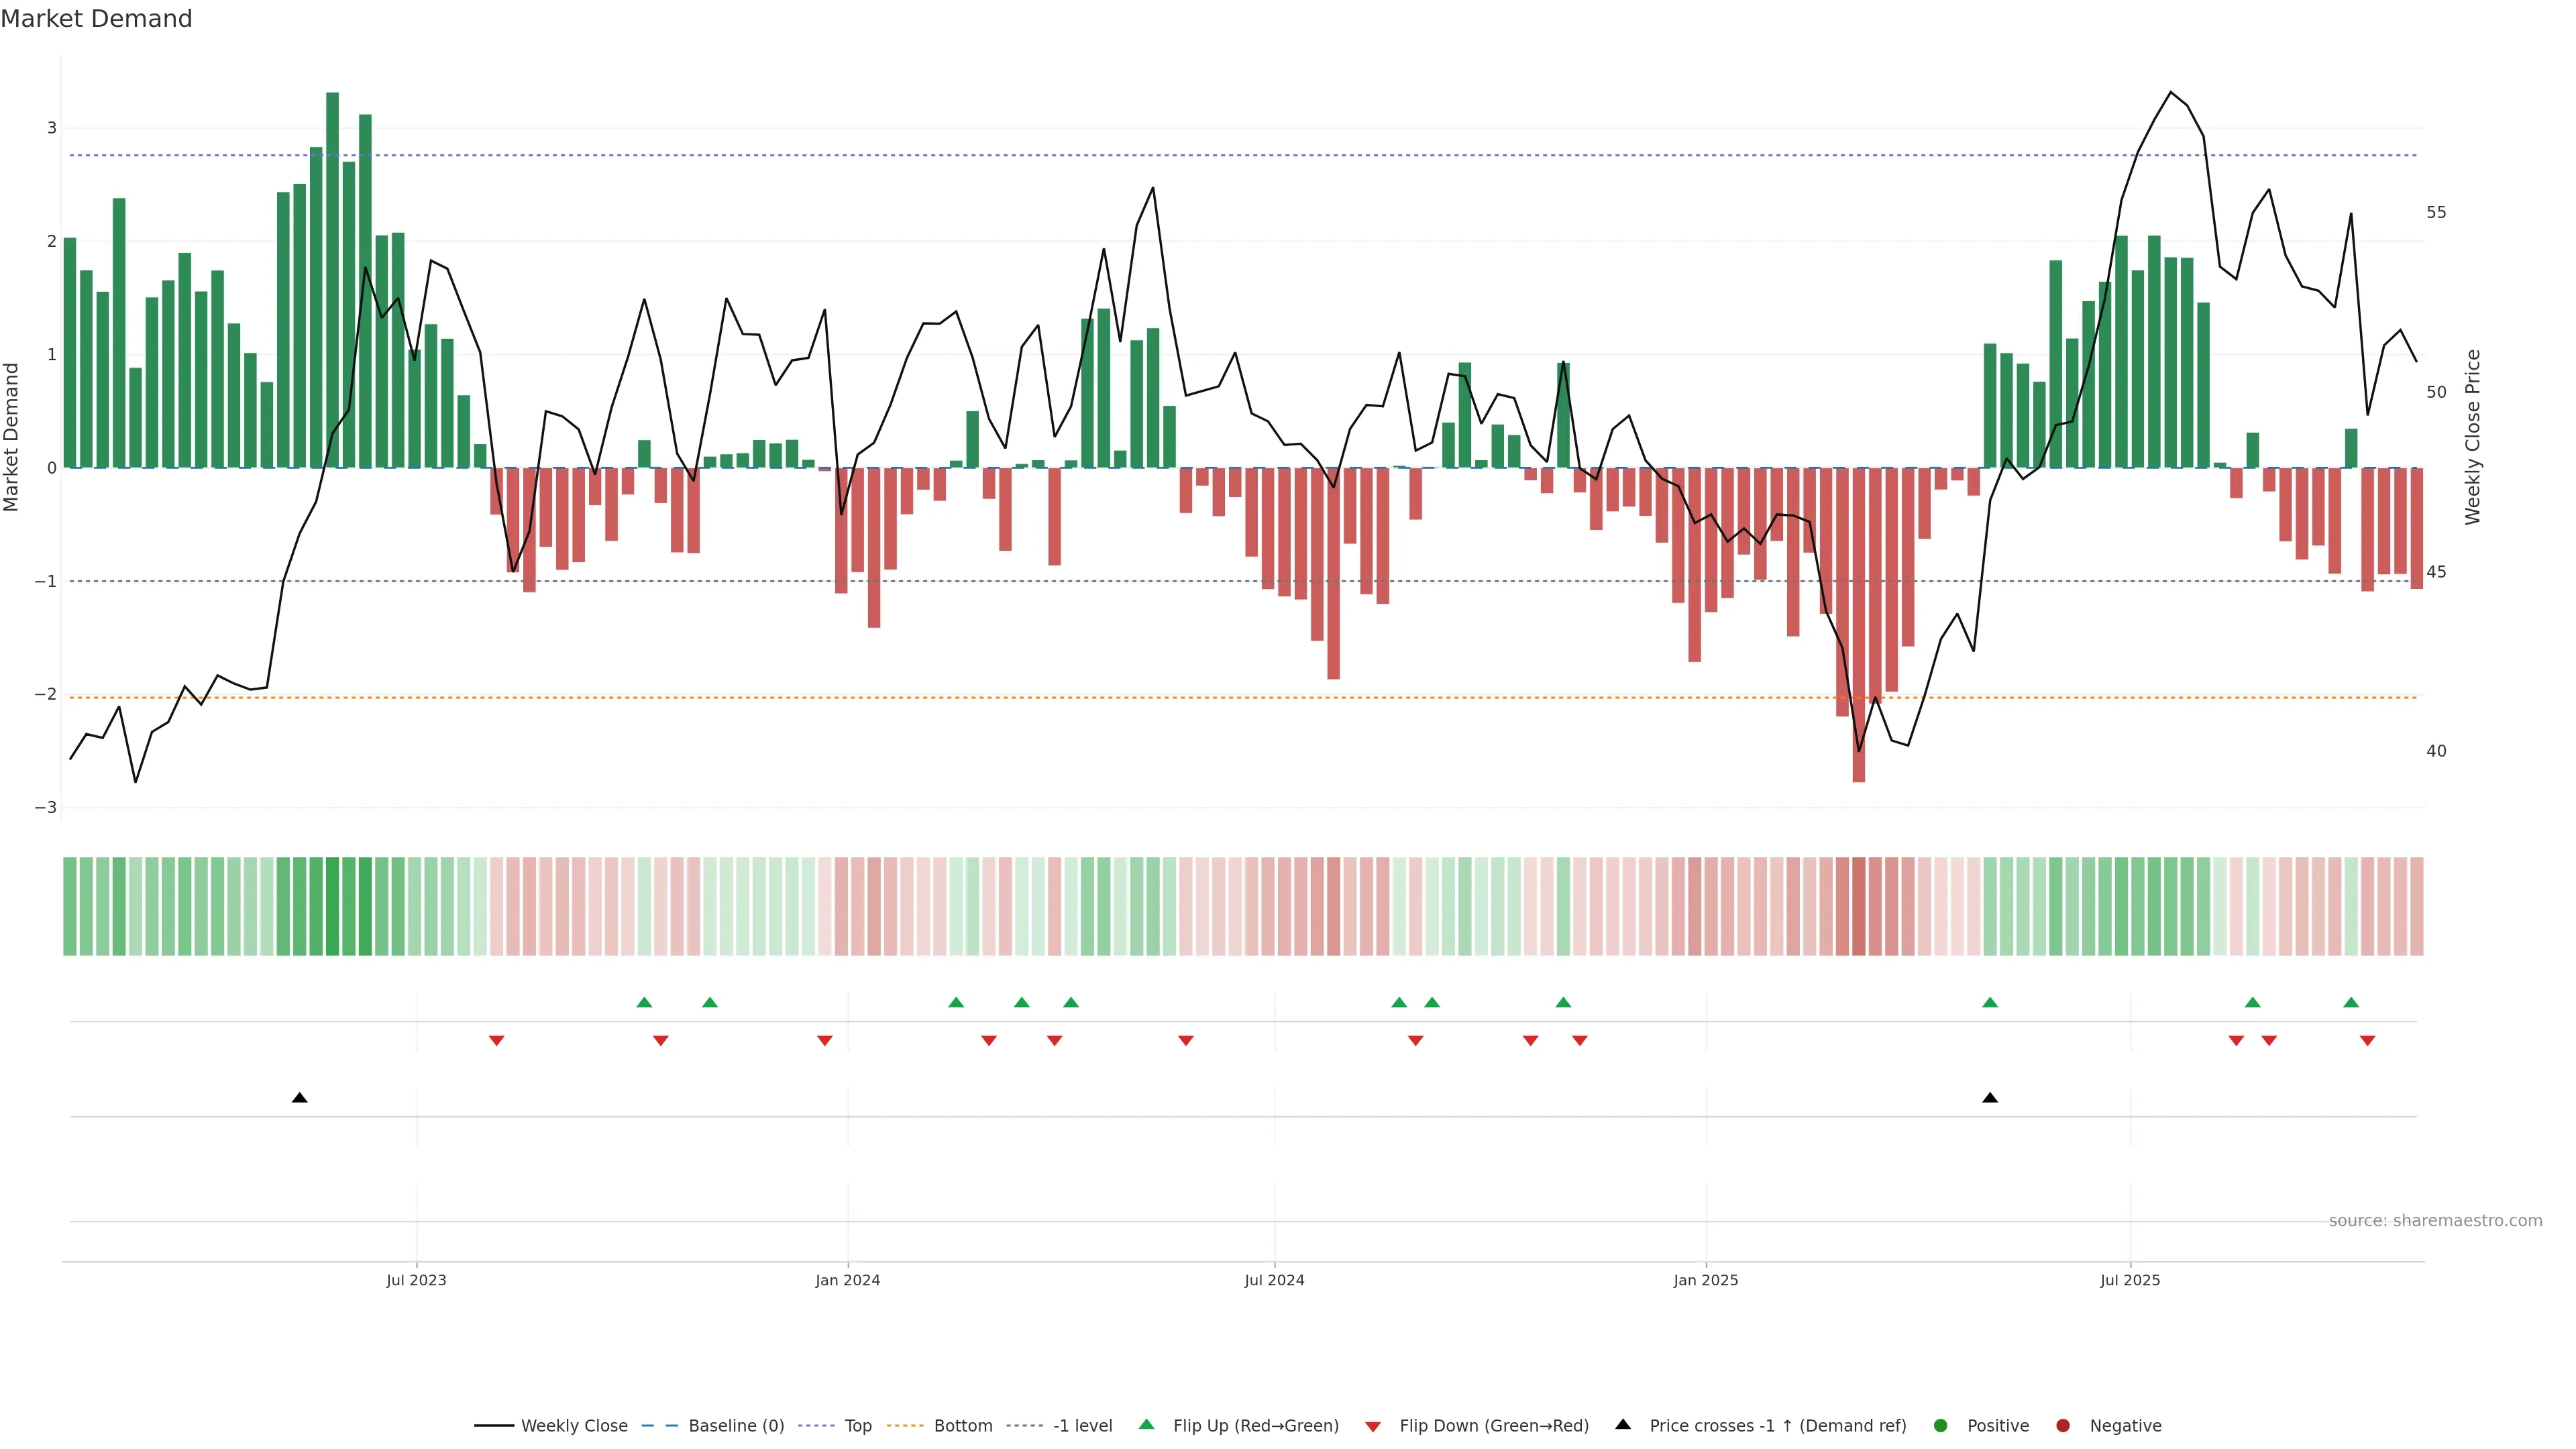Click the darkest red heatmap cell in color strip
The width and height of the screenshot is (2576, 1449).
pyautogui.click(x=1858, y=906)
